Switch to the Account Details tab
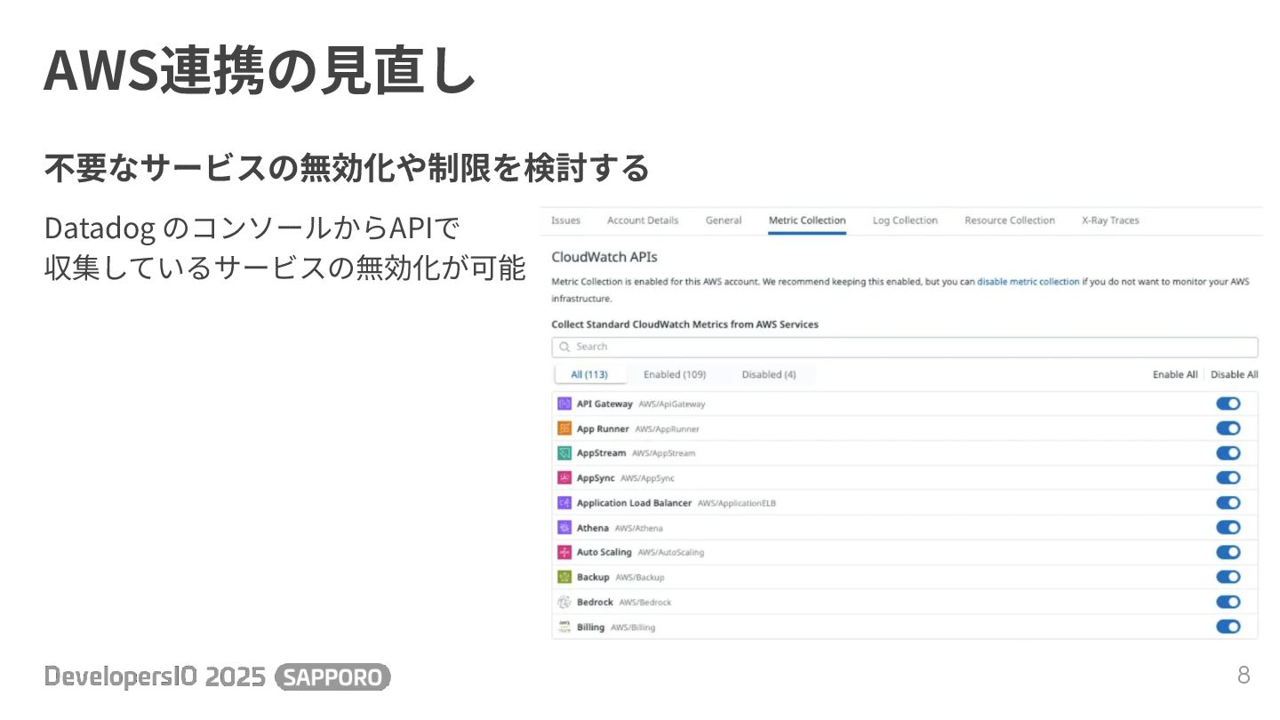The height and width of the screenshot is (720, 1280). (x=643, y=220)
